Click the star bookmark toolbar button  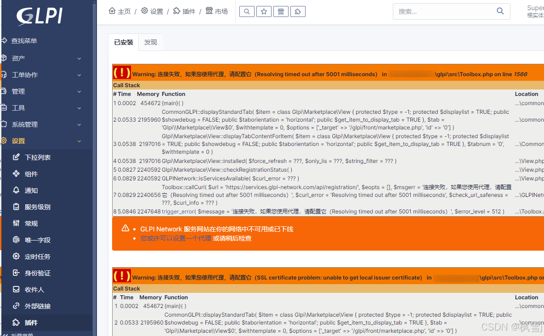coord(264,11)
